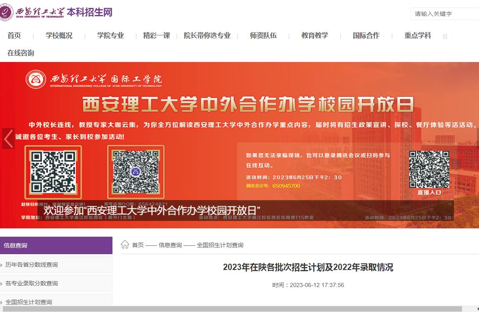Click the 直播入口 QR code
The image size is (479, 312).
[429, 170]
